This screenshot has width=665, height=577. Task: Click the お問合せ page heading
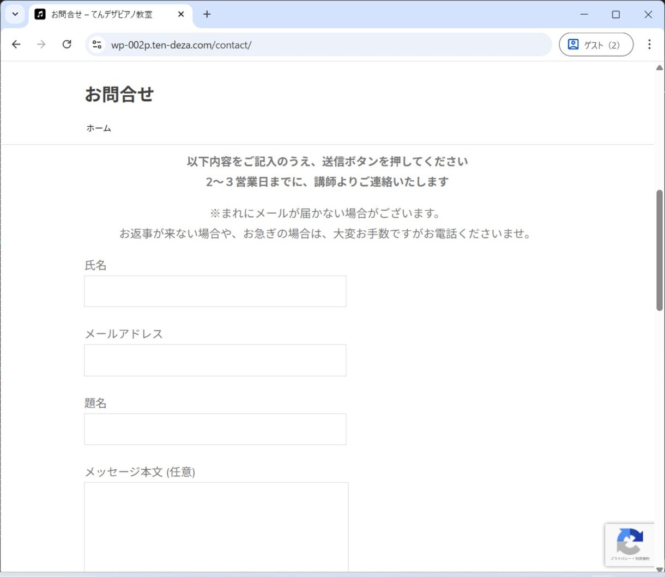119,94
